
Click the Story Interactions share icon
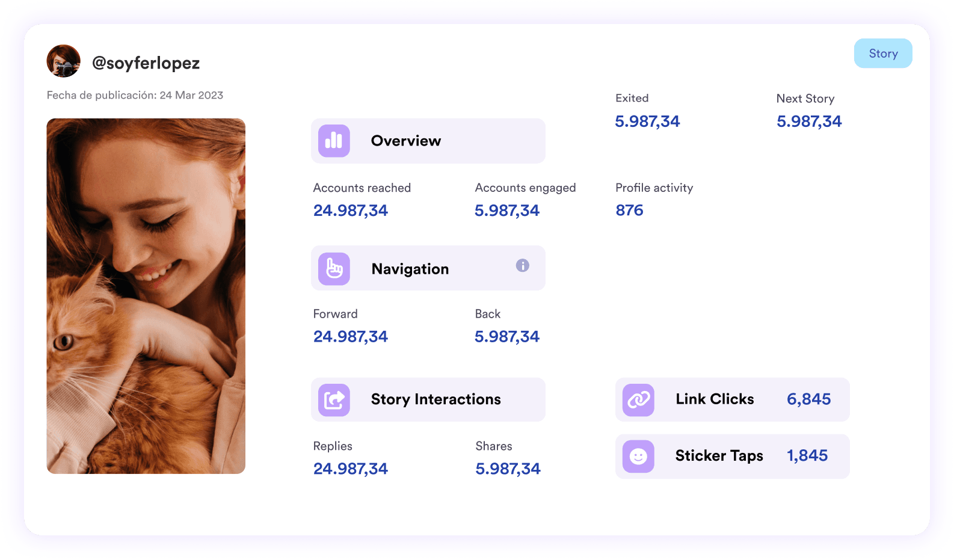tap(334, 400)
